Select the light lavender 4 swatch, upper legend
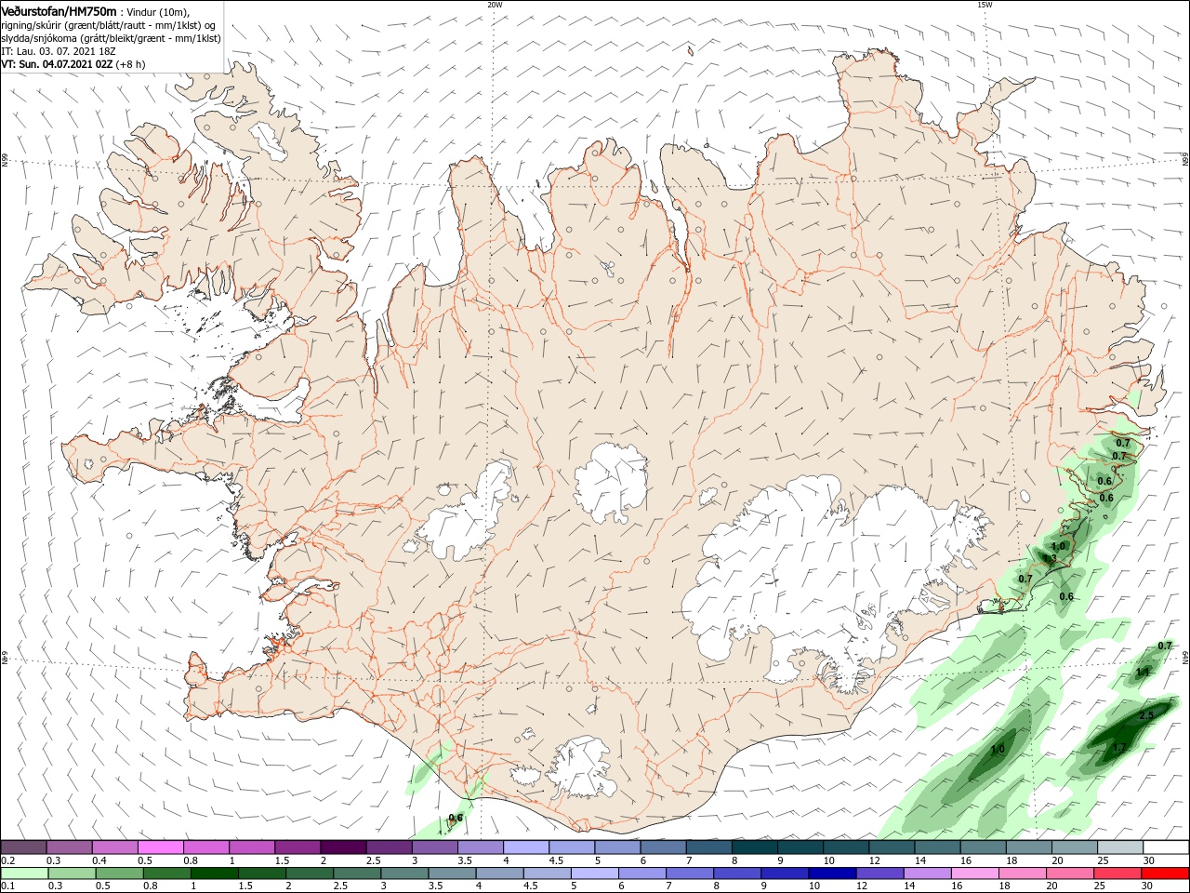This screenshot has height=893, width=1190. click(x=525, y=847)
